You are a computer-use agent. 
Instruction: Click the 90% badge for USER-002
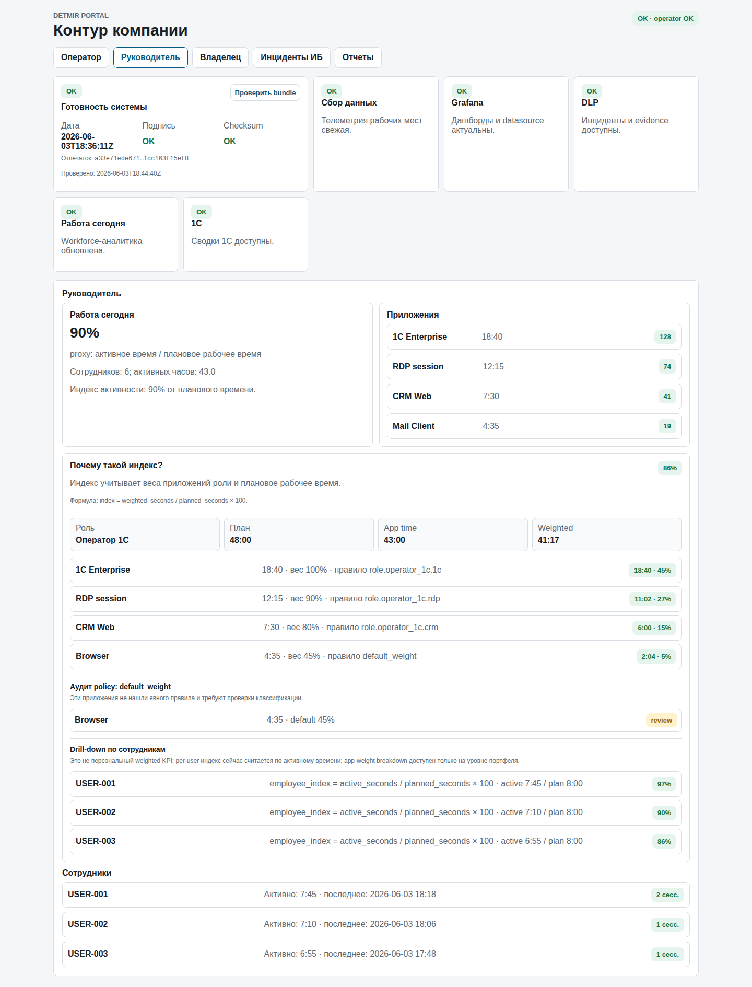664,813
